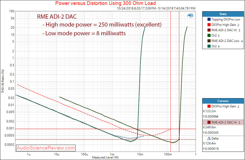Click the timestamp text under the title
This screenshot has height=160, width=245.
point(156,8)
